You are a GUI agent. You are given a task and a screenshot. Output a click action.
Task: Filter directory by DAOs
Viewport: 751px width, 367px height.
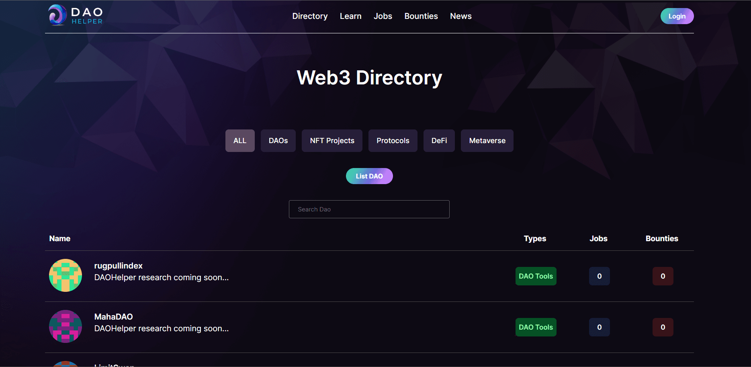pyautogui.click(x=278, y=141)
